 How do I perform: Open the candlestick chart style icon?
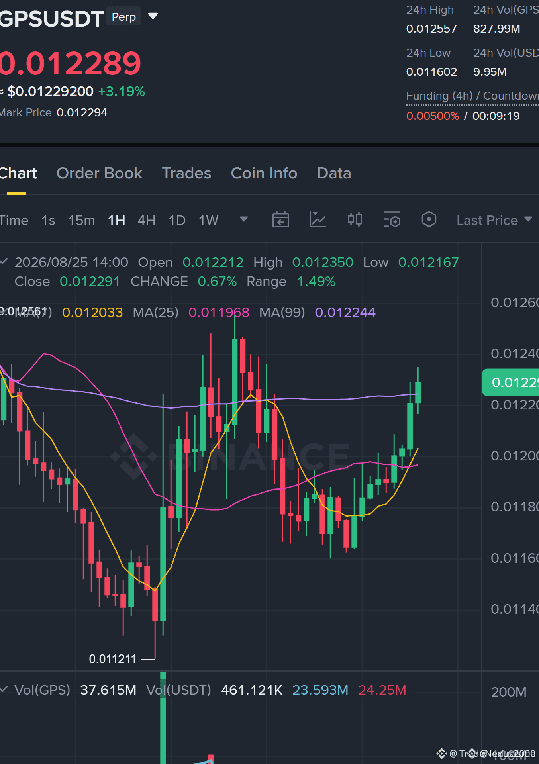(x=355, y=219)
